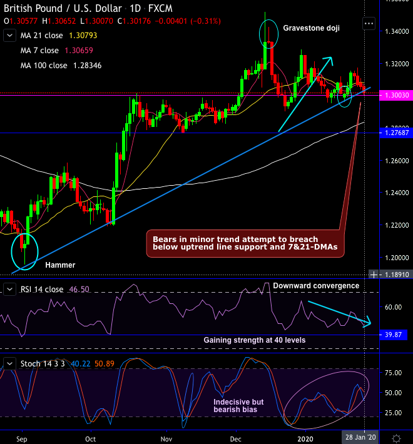Click the change value -0.00401 (-0.31%)
This screenshot has width=413, height=444.
pyautogui.click(x=188, y=21)
